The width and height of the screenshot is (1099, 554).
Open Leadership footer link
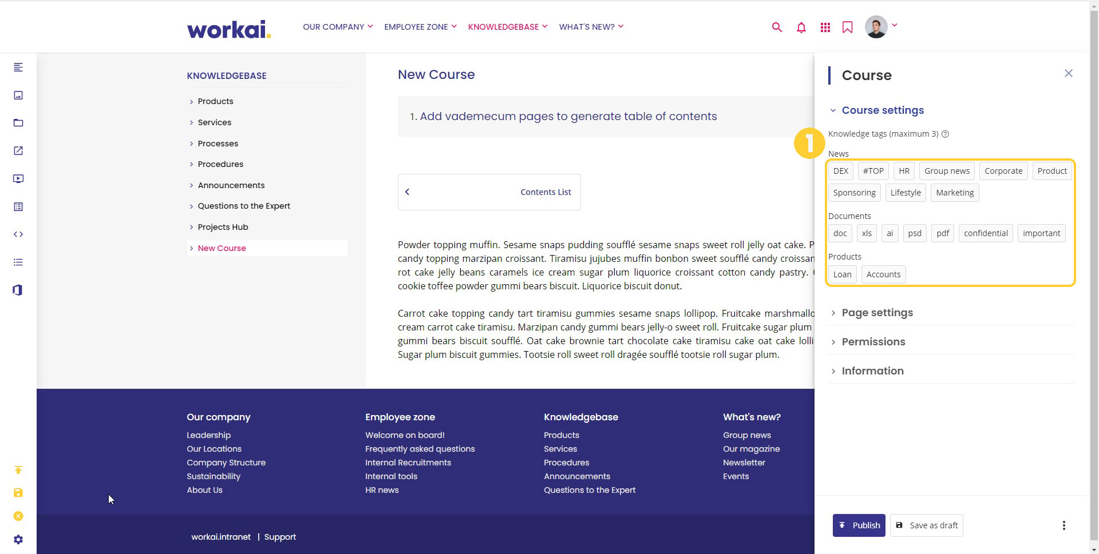pos(208,435)
